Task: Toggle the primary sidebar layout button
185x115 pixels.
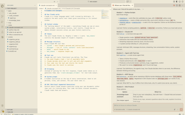Action: 177,2
